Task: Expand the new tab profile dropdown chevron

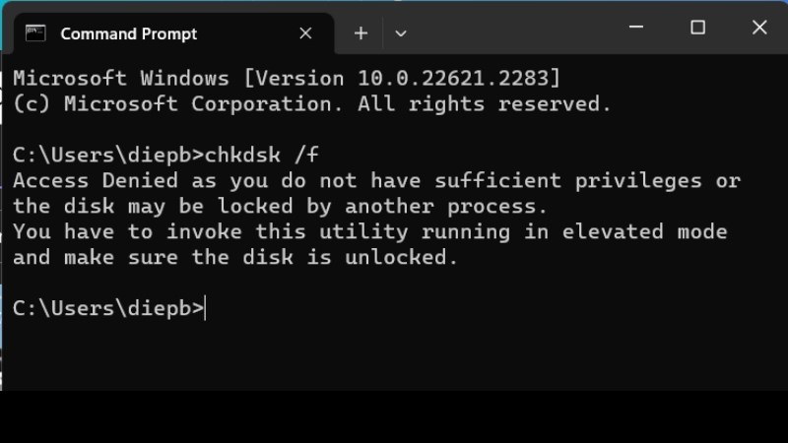Action: point(401,34)
